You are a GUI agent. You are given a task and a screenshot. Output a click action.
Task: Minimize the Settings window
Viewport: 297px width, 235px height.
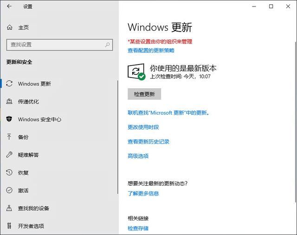pos(254,7)
